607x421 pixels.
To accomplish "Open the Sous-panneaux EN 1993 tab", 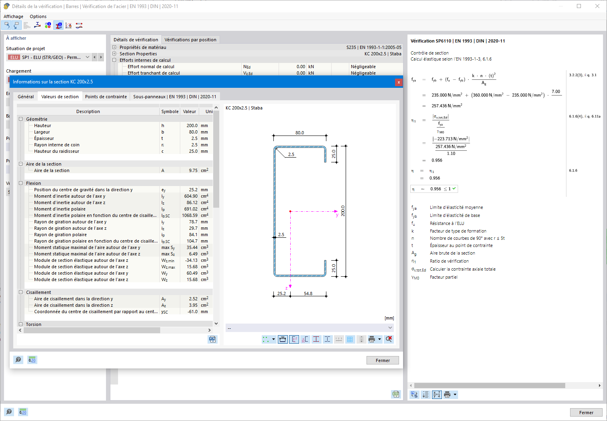I will (175, 97).
